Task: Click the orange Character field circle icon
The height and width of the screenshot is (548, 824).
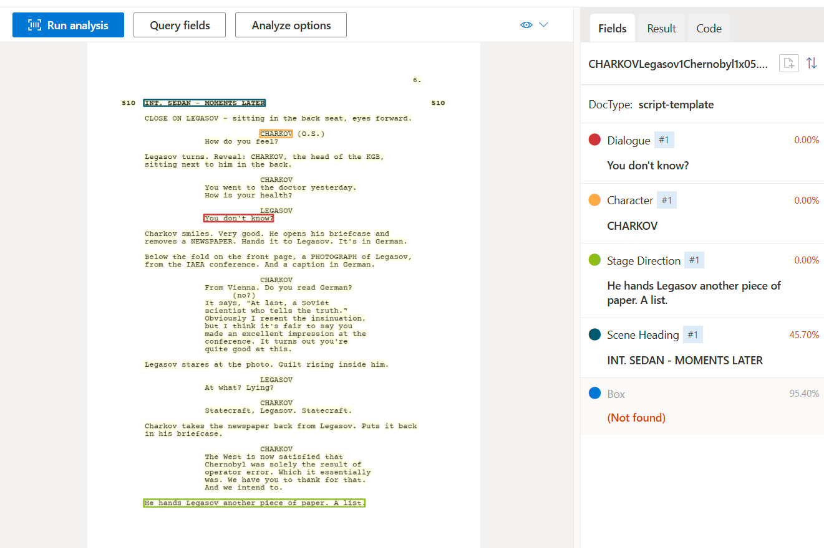Action: click(x=594, y=199)
